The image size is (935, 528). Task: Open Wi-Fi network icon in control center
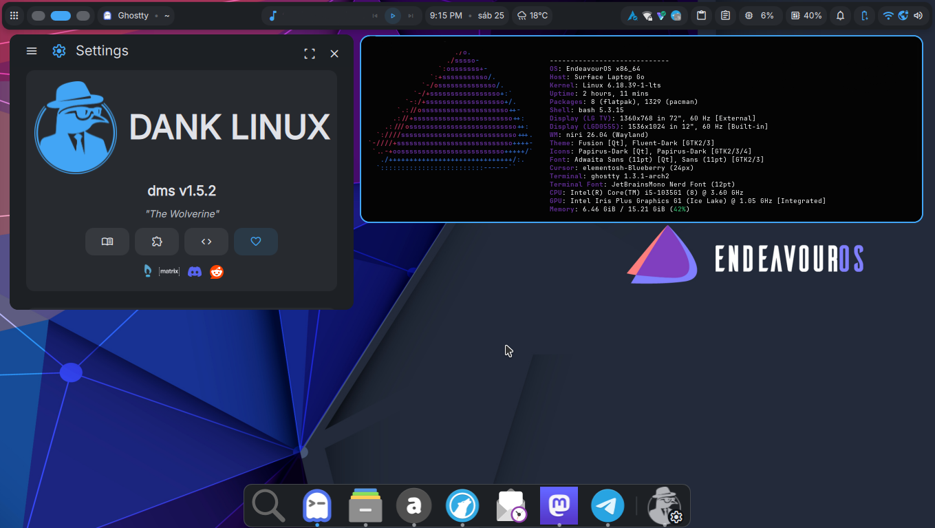[x=888, y=15]
